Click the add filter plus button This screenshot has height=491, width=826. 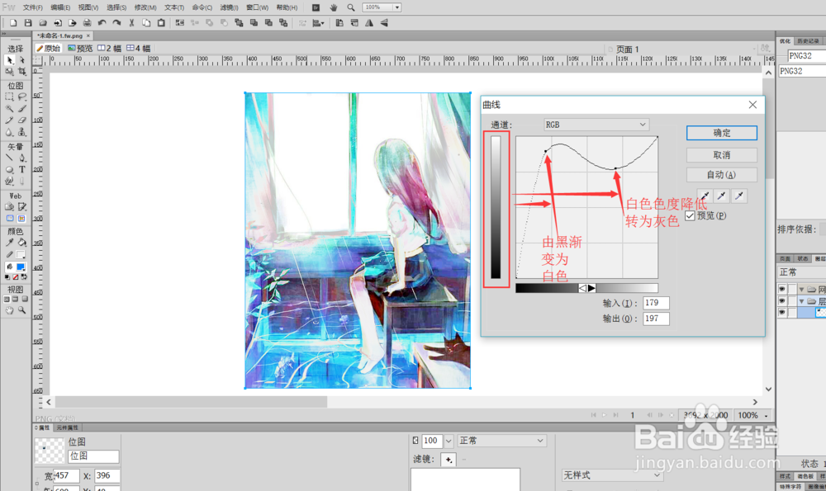pyautogui.click(x=449, y=460)
